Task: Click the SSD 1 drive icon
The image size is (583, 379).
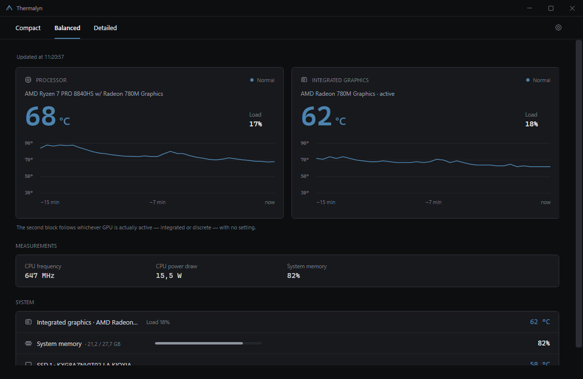Action: 28,364
